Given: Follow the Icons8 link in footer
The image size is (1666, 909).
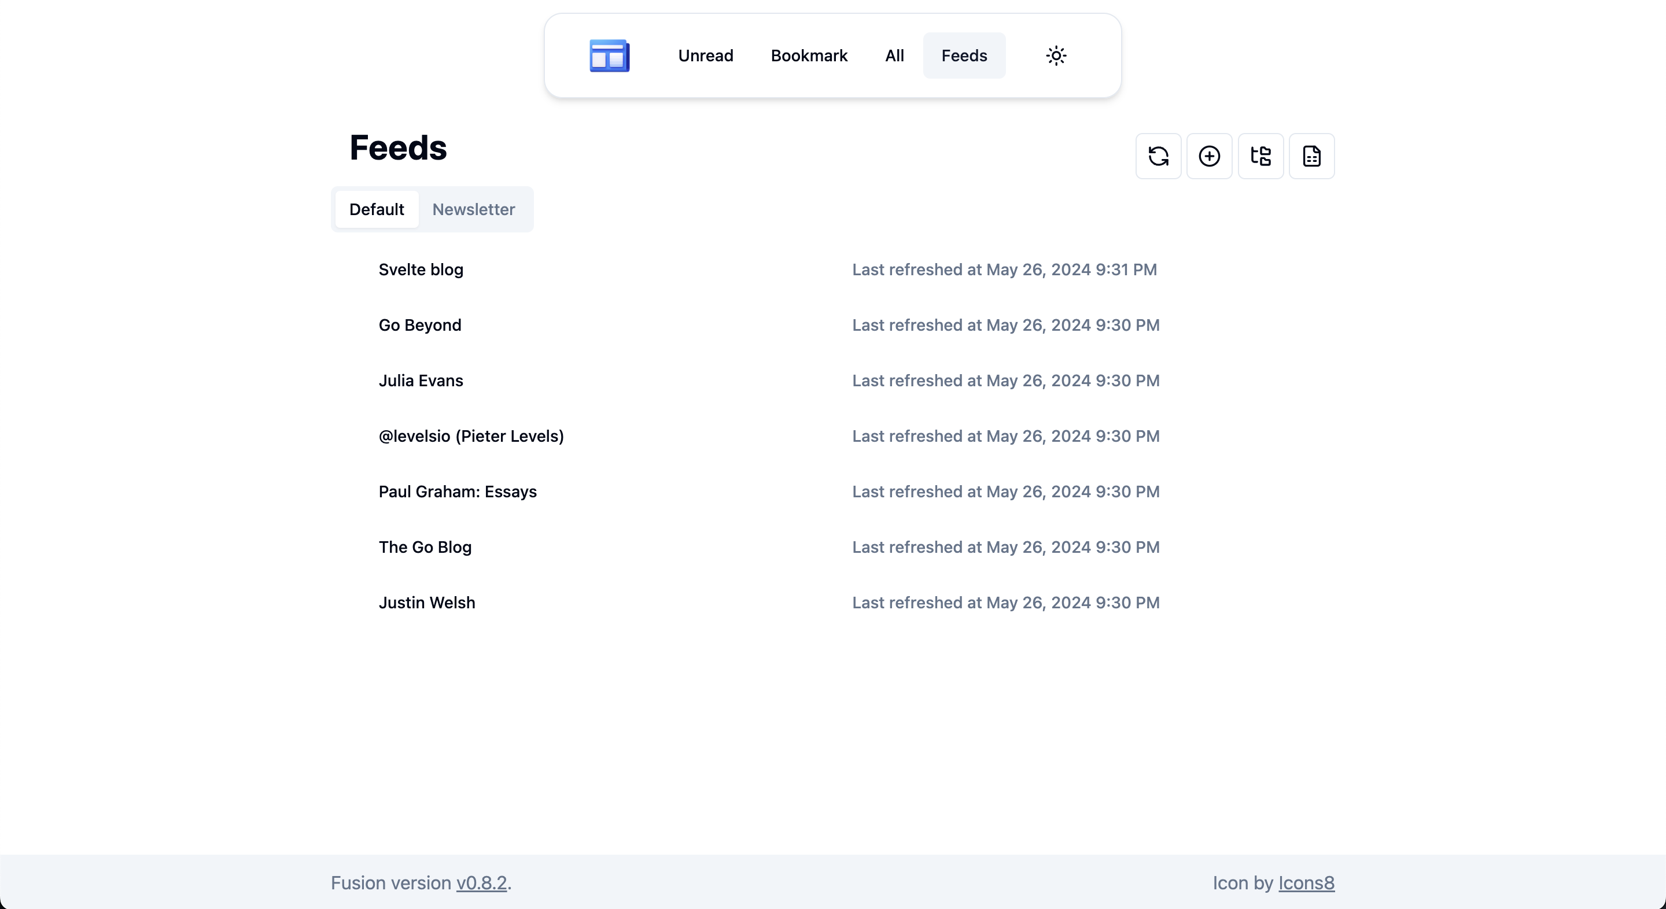Looking at the screenshot, I should (x=1306, y=882).
